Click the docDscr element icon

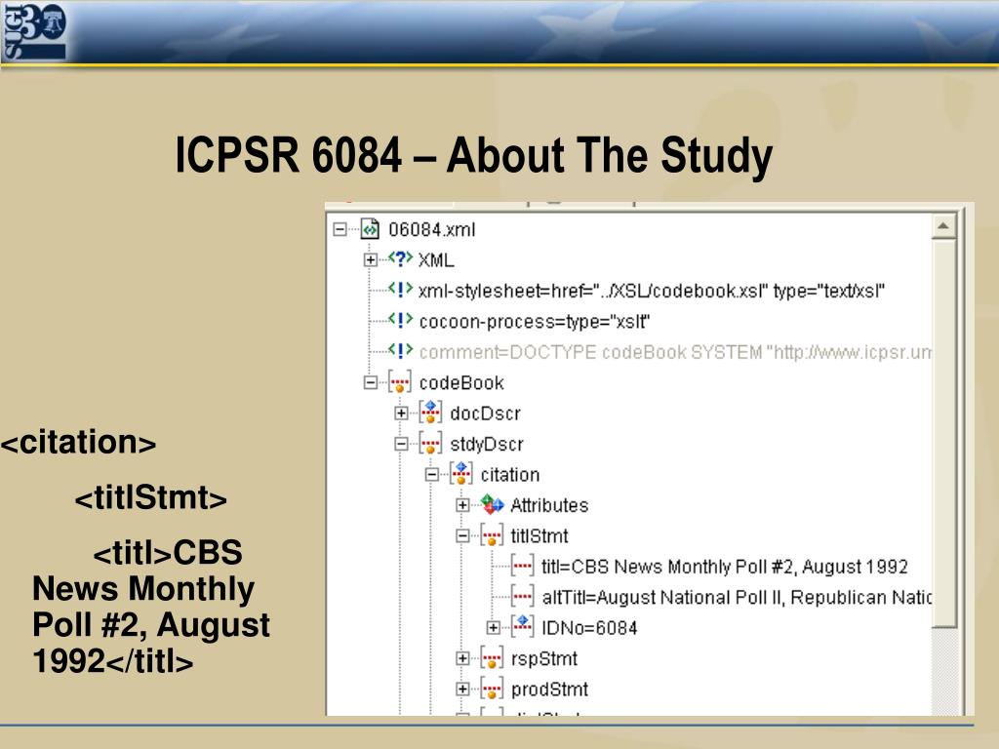pos(430,413)
